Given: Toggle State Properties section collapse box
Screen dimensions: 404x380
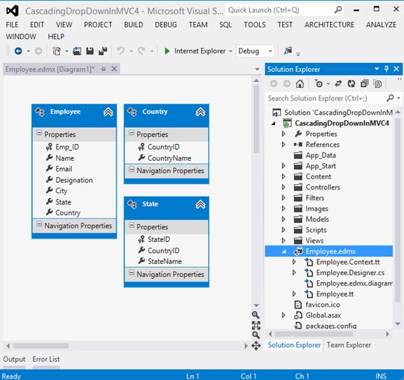Looking at the screenshot, I should click(x=131, y=226).
